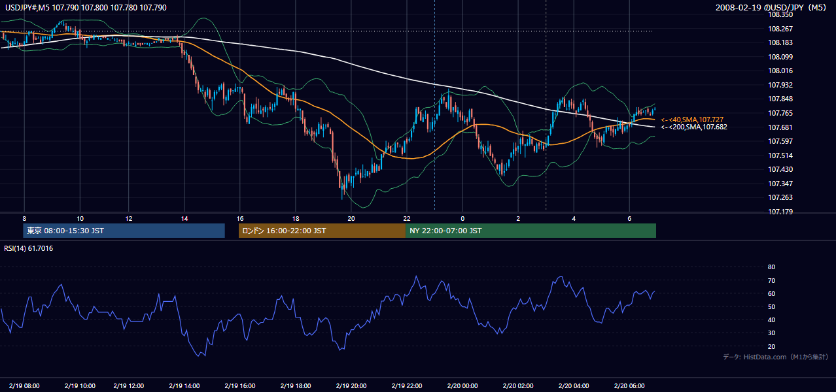The image size is (836, 392).
Task: Click the 2/19 22:00 date label
Action: pyautogui.click(x=407, y=385)
